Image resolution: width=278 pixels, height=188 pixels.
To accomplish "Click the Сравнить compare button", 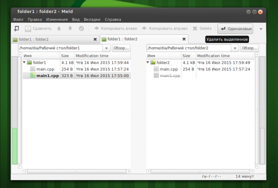I will [38, 29].
